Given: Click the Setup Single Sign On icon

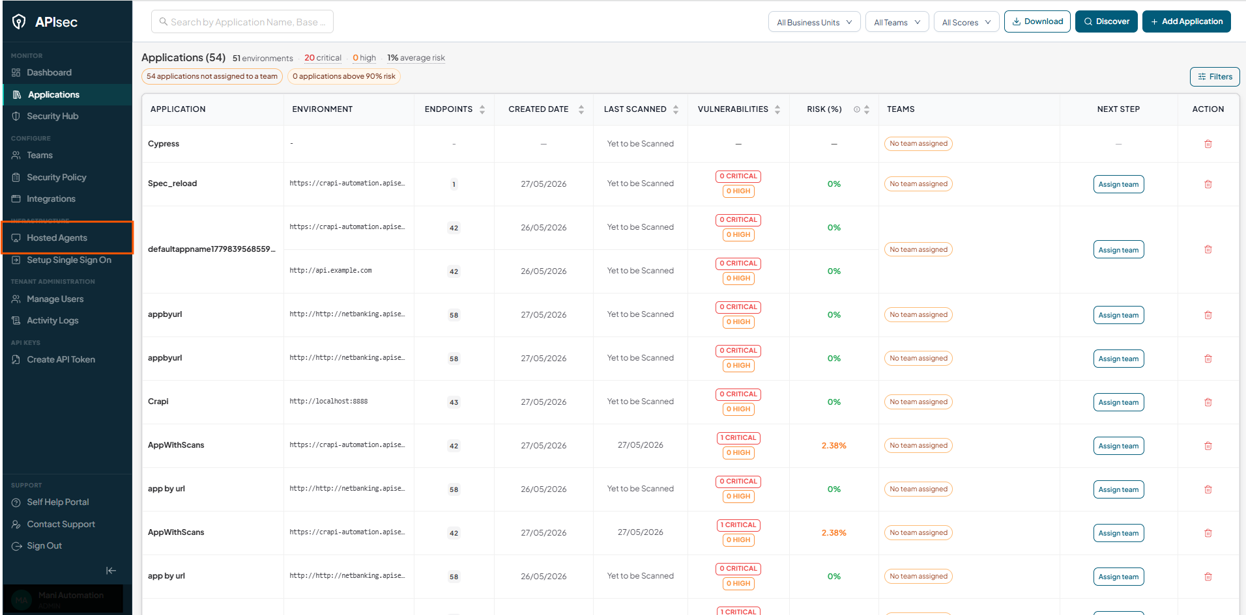Looking at the screenshot, I should (x=16, y=260).
